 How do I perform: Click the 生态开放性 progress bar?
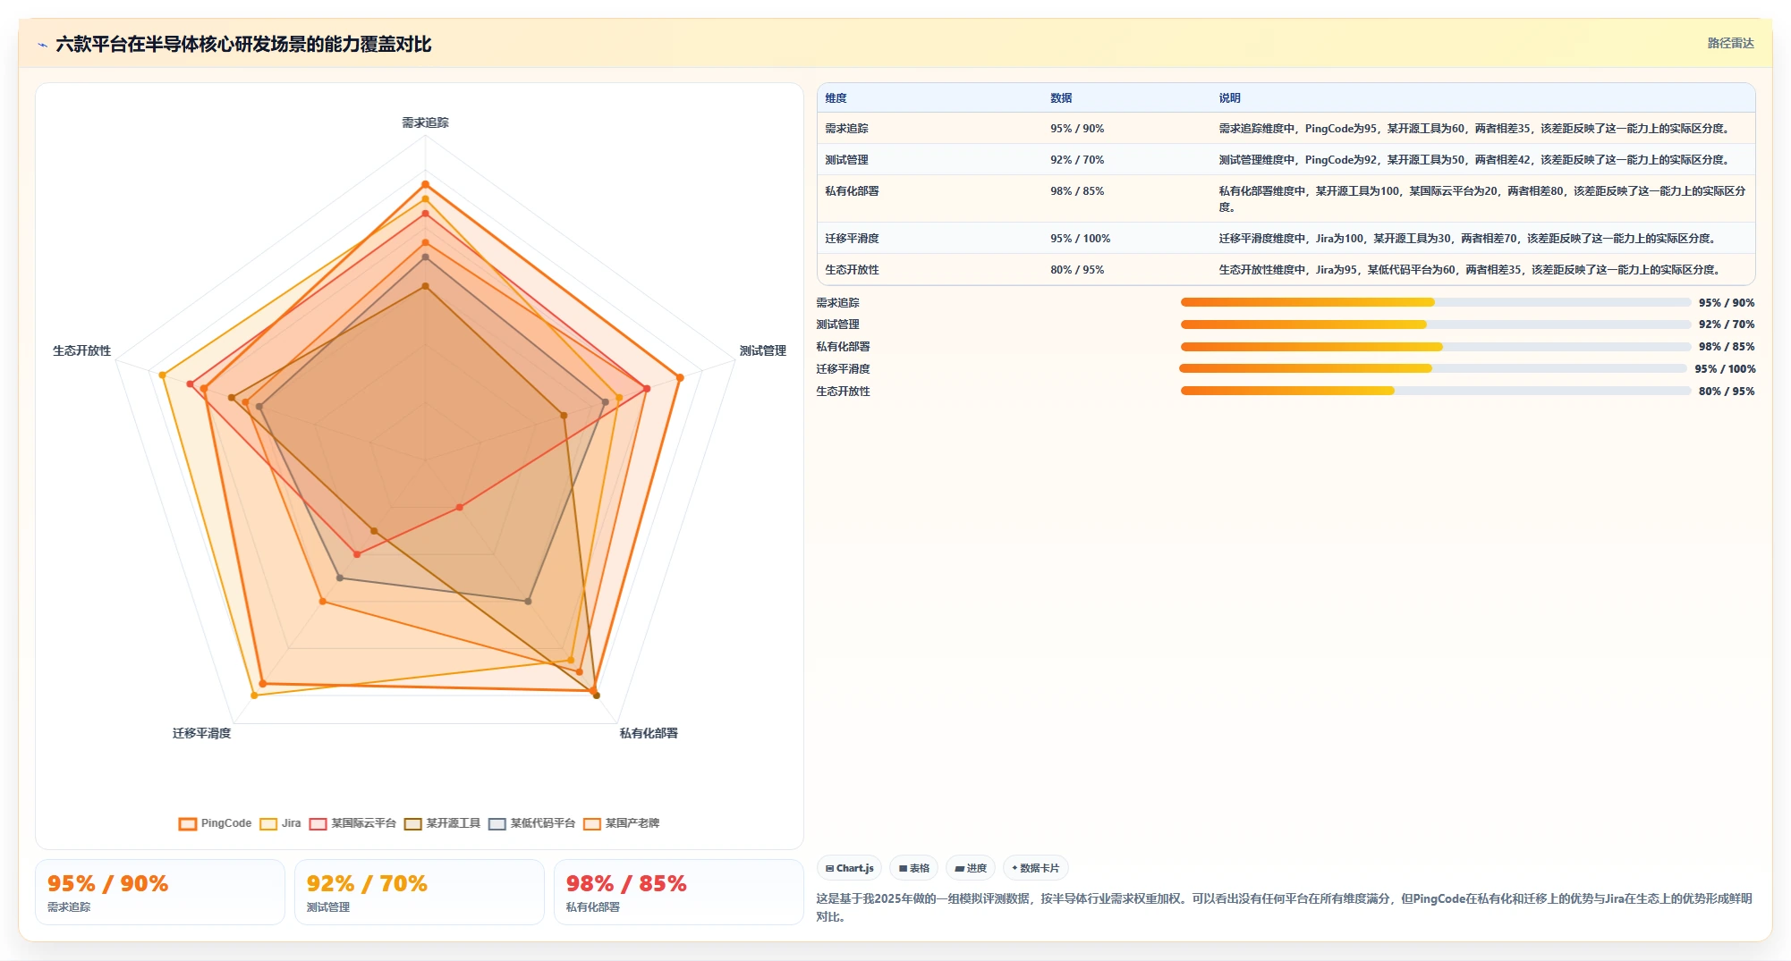(x=1436, y=391)
